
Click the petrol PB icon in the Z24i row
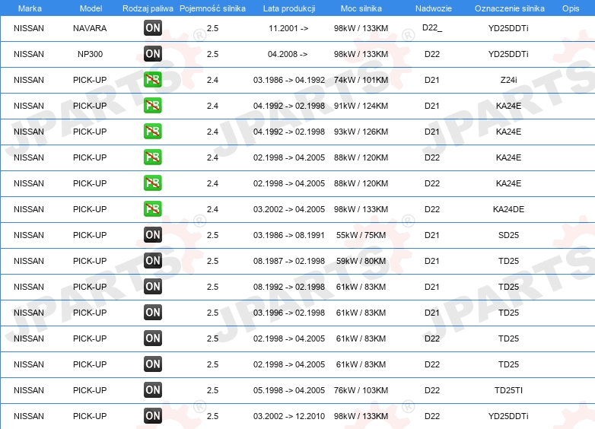153,80
